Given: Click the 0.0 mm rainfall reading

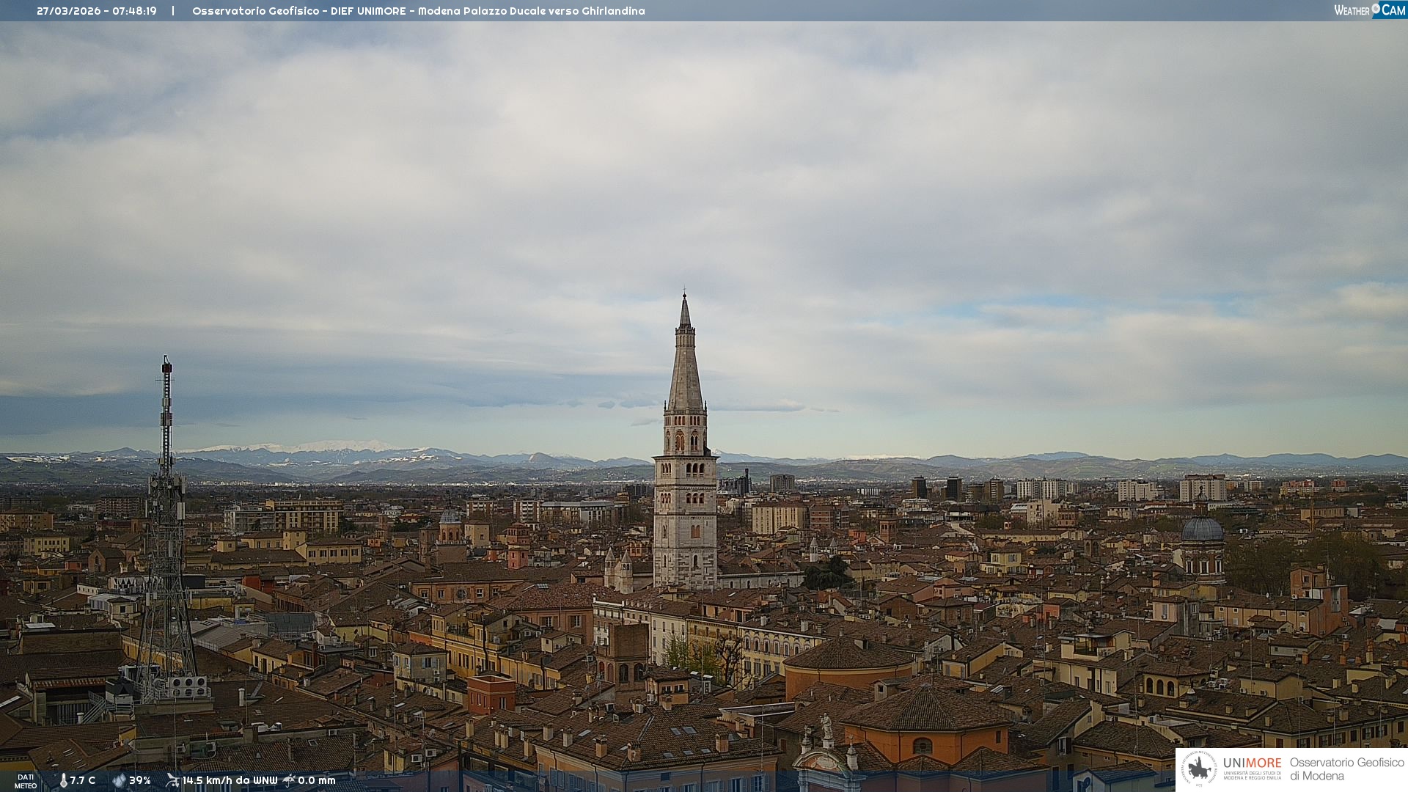Looking at the screenshot, I should [x=317, y=780].
